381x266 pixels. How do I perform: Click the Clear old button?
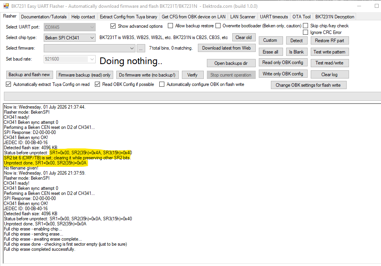tap(244, 37)
